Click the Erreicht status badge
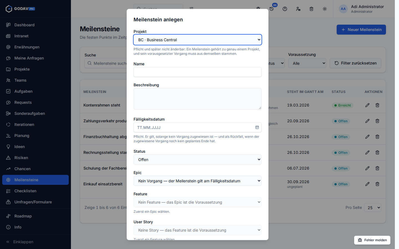 [342, 105]
